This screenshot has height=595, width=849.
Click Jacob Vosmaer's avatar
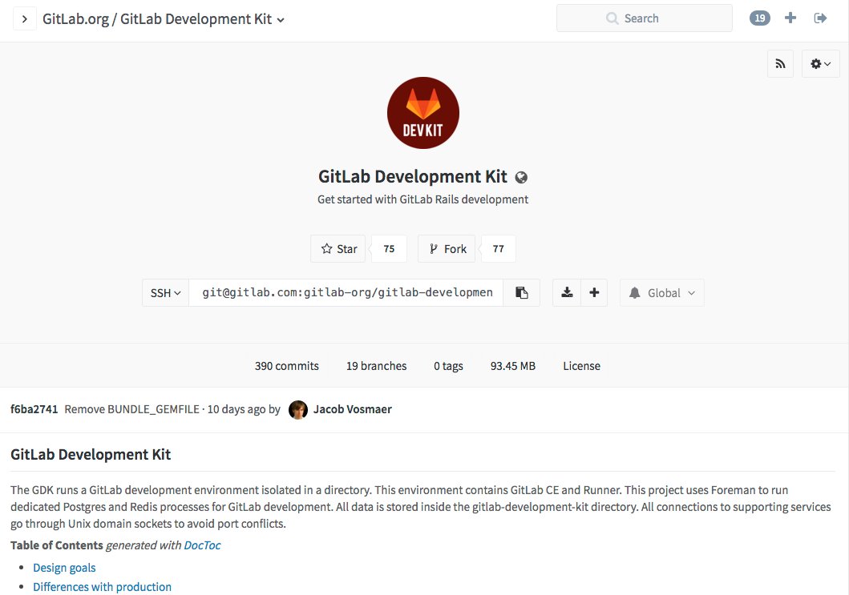297,409
